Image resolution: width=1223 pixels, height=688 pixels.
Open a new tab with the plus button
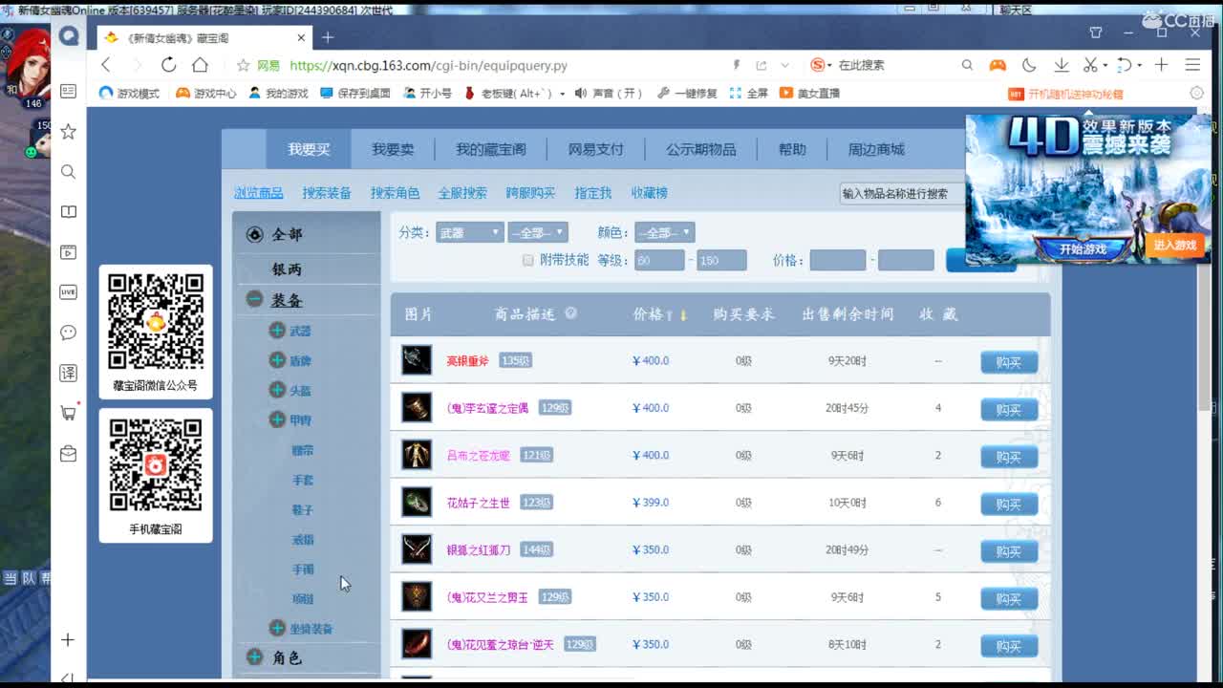point(327,37)
